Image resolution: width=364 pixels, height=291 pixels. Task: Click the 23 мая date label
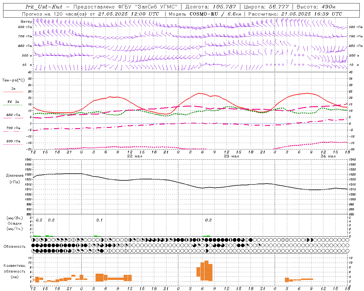click(x=231, y=156)
